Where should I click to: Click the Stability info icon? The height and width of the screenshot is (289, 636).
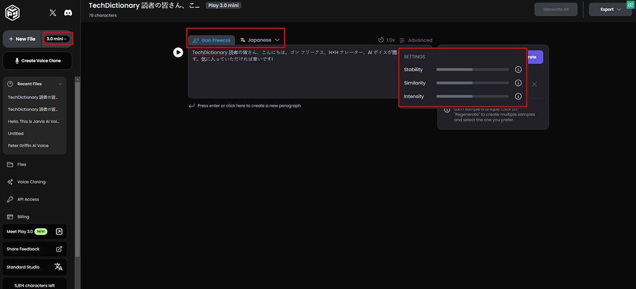tap(518, 69)
